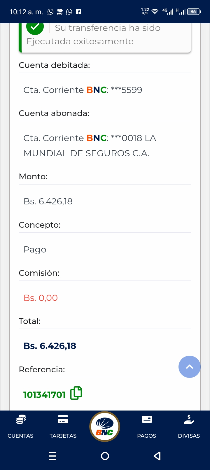Image resolution: width=210 pixels, height=470 pixels.
Task: Tap the debited account ending 5599
Action: pos(83,90)
